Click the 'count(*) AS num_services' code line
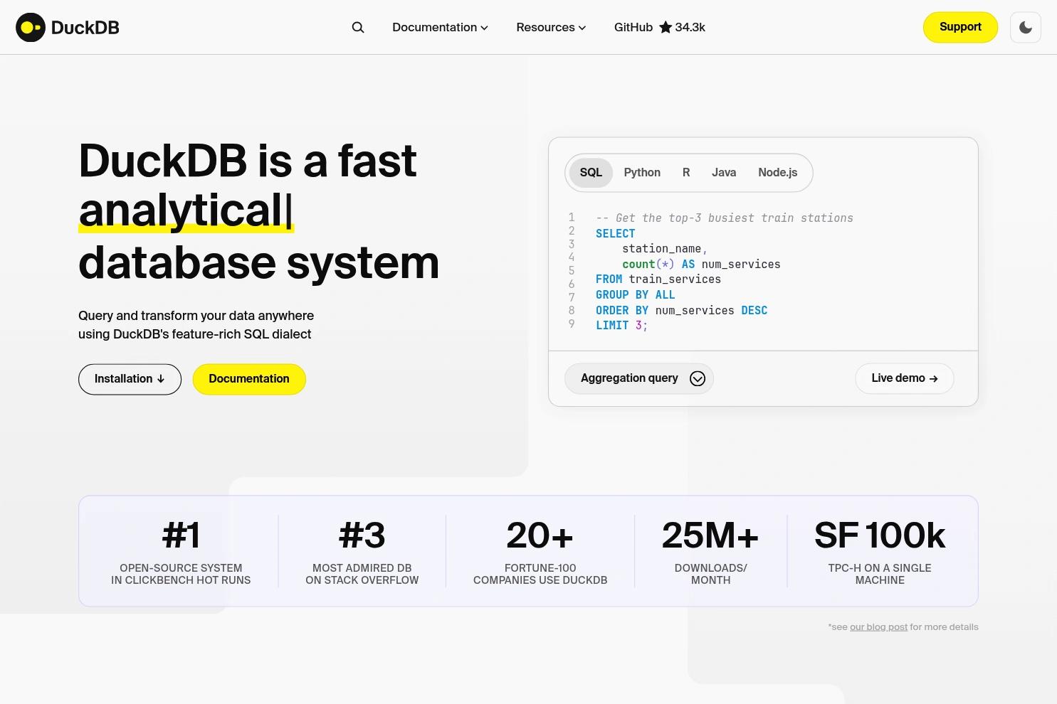The height and width of the screenshot is (704, 1057). click(701, 265)
